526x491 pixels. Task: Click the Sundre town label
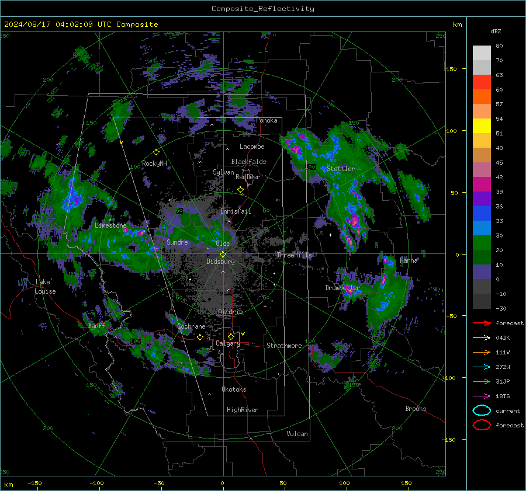[x=177, y=242]
